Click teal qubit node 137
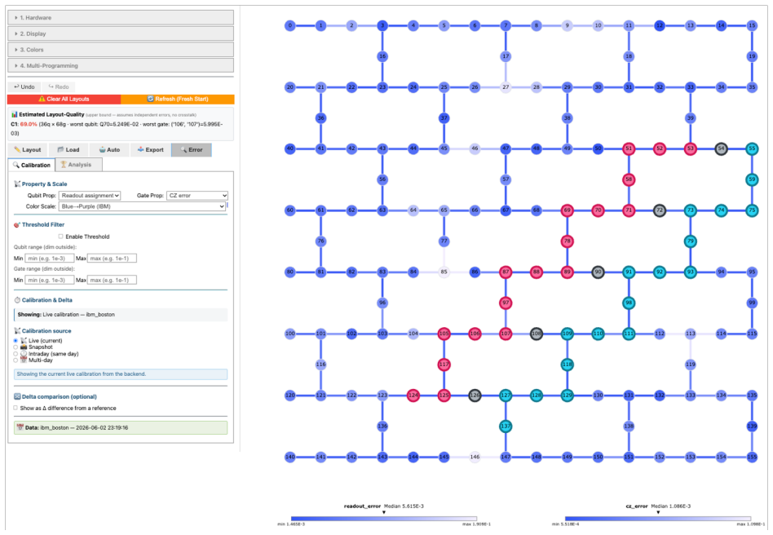 pos(506,426)
